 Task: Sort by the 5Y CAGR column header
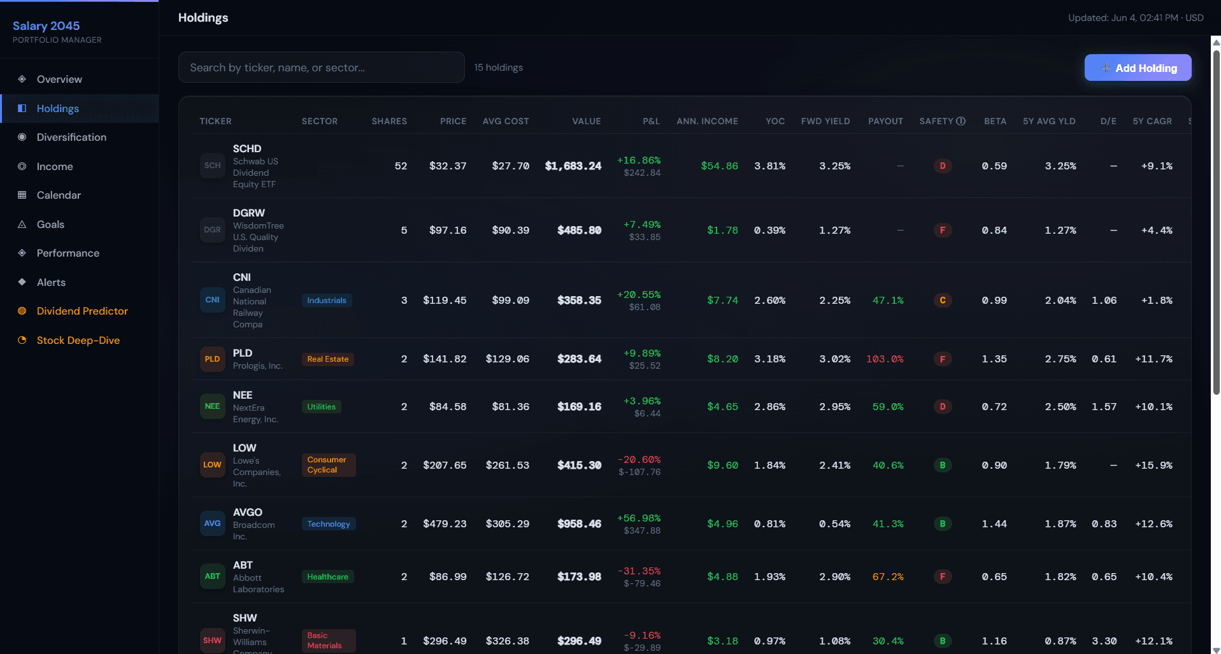(x=1152, y=121)
